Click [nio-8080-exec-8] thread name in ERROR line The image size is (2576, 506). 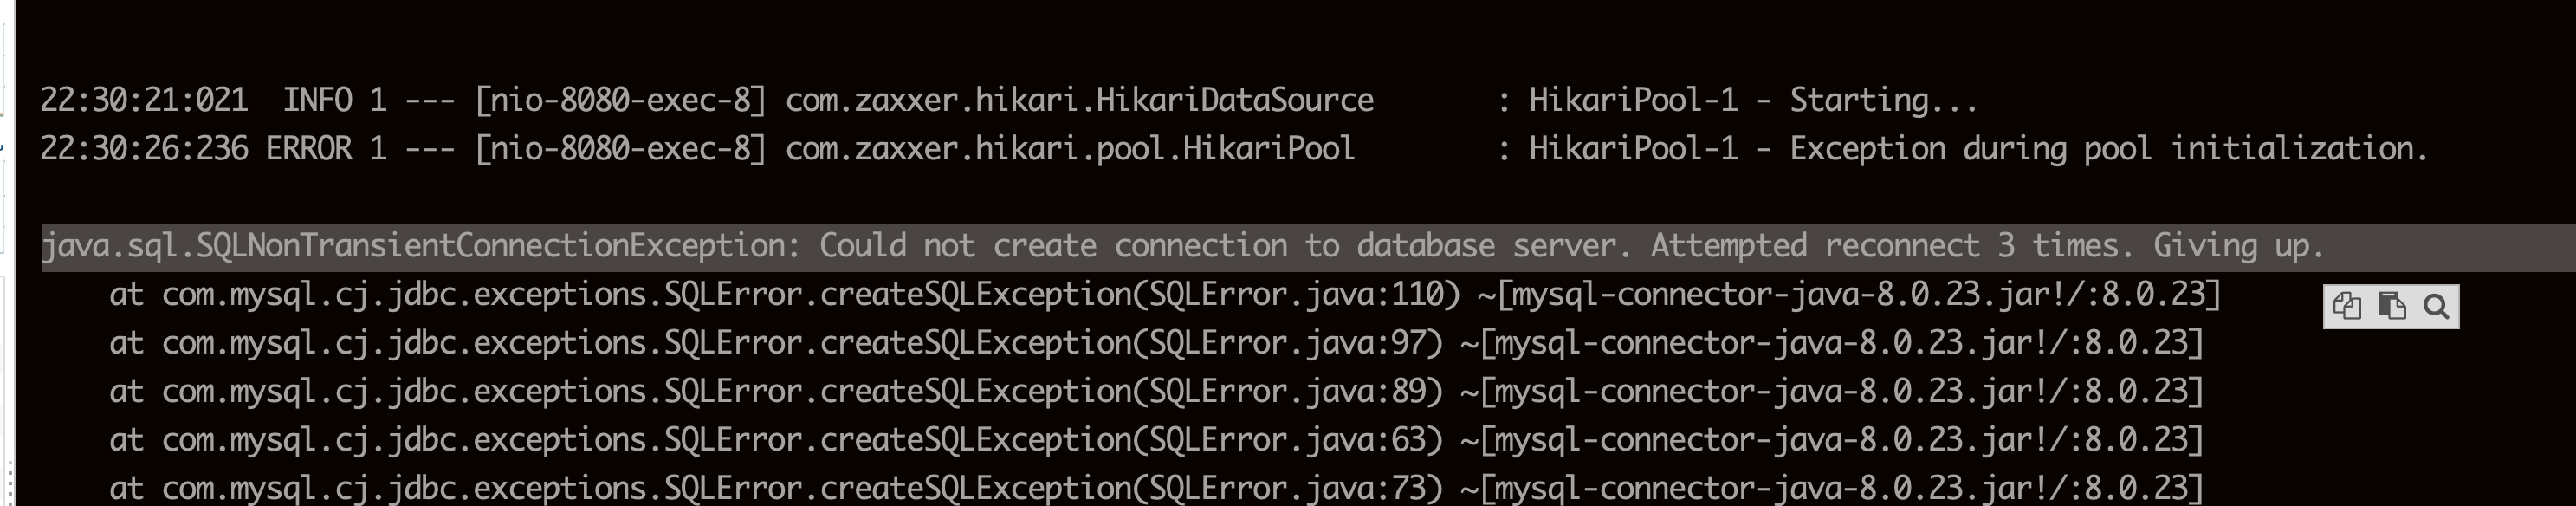(x=621, y=149)
